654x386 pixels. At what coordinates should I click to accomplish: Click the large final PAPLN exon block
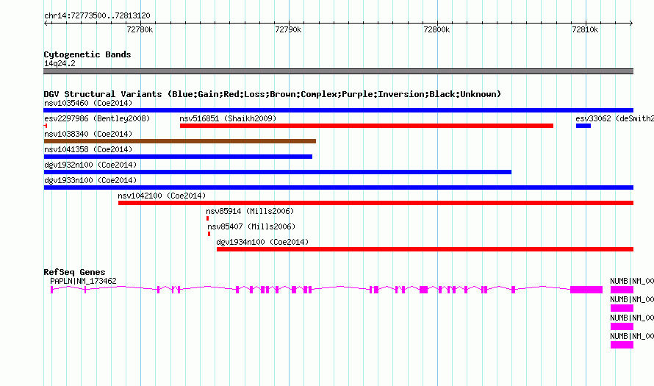[x=586, y=290]
